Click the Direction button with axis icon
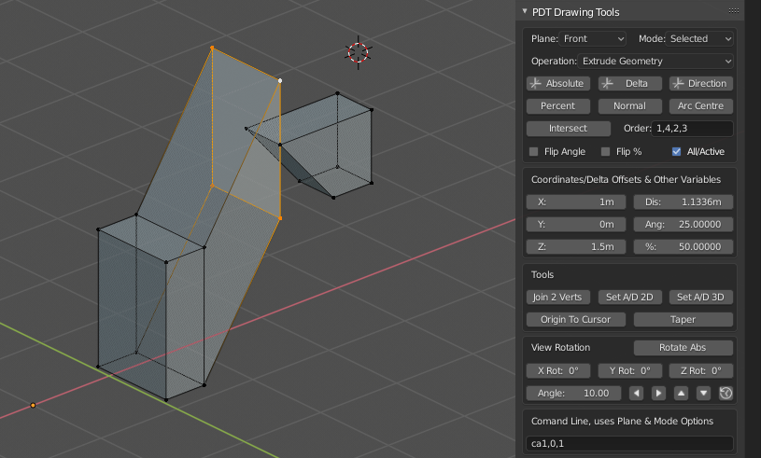This screenshot has height=458, width=761. coord(700,83)
